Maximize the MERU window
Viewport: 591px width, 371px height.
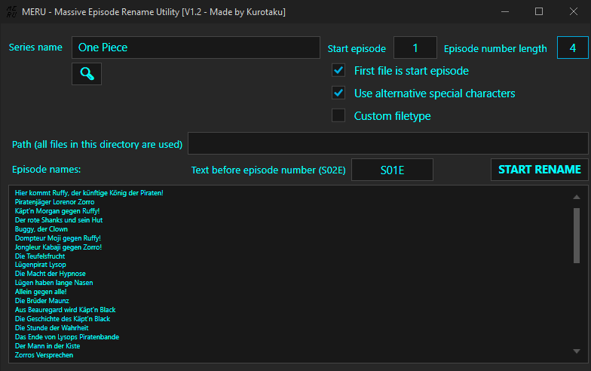(x=539, y=12)
